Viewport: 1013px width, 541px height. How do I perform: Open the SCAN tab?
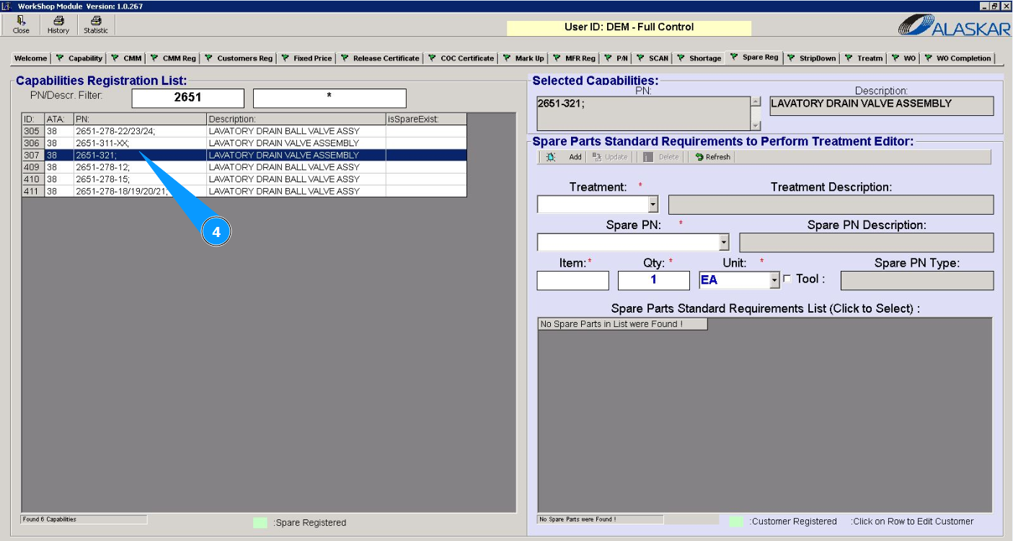(x=653, y=58)
